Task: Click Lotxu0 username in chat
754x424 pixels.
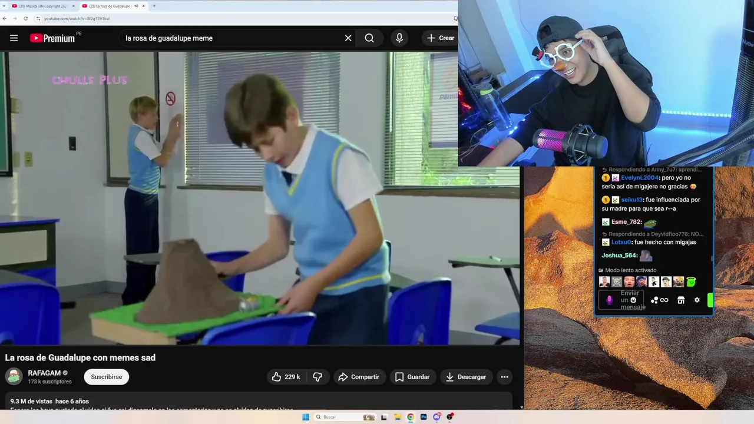Action: pos(621,242)
